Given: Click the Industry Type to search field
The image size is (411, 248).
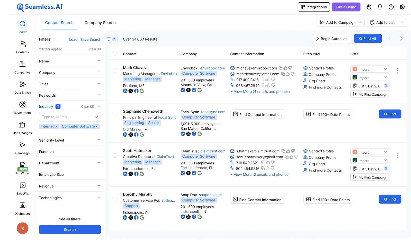Looking at the screenshot, I should click(70, 117).
